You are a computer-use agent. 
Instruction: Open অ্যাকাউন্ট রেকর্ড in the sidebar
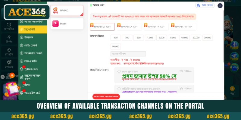pos(33,53)
